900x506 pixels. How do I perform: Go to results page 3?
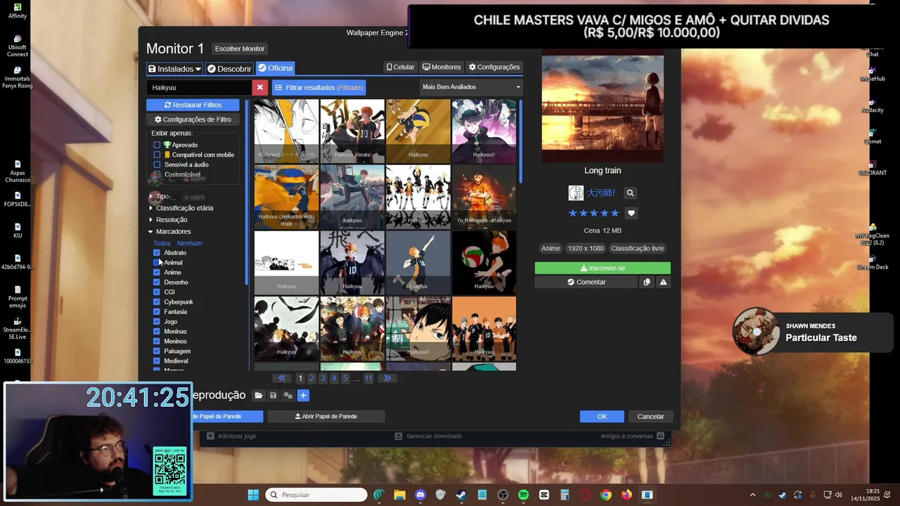pyautogui.click(x=323, y=378)
